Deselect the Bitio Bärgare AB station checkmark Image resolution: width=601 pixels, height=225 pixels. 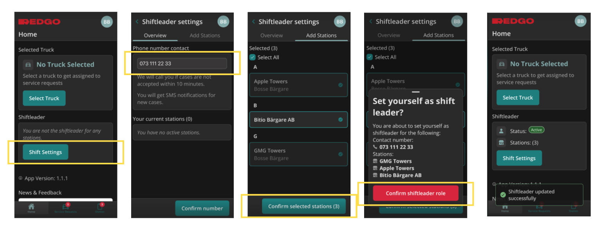click(x=340, y=120)
